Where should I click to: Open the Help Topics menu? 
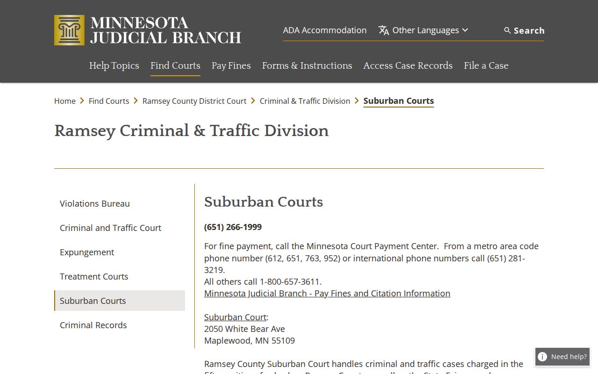click(114, 65)
